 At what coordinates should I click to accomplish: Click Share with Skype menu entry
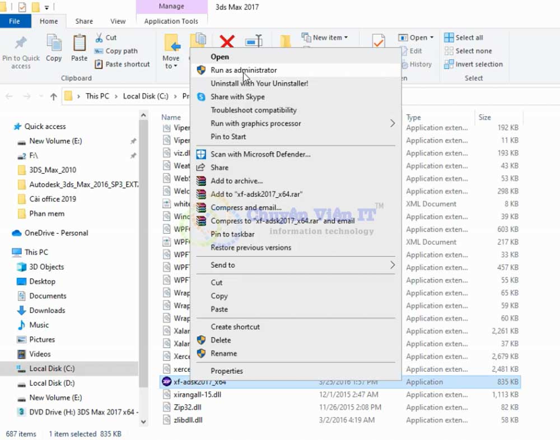[295, 97]
